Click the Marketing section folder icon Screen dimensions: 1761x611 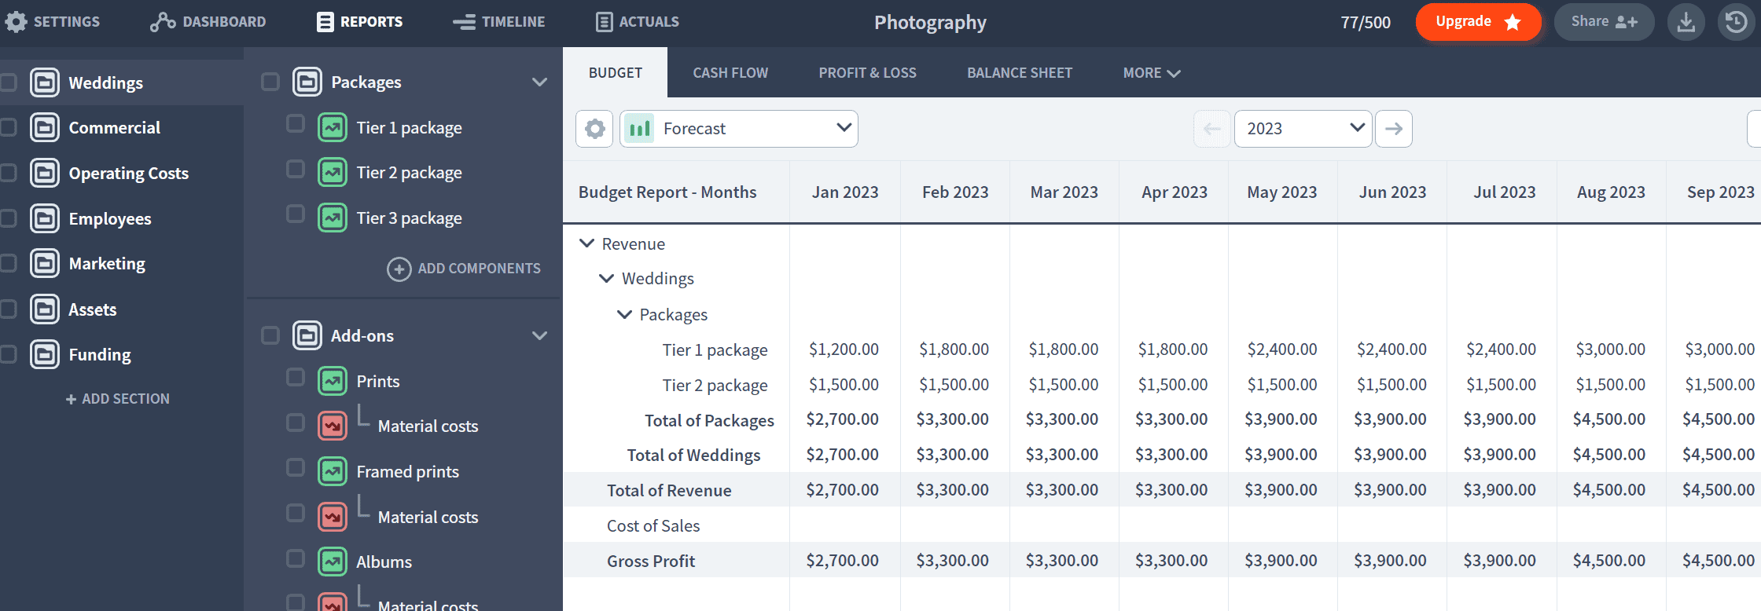coord(45,263)
